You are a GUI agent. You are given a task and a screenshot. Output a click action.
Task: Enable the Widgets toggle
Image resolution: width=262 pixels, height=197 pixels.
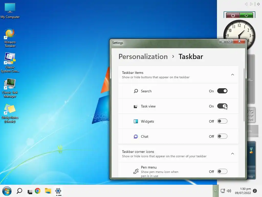pos(222,121)
